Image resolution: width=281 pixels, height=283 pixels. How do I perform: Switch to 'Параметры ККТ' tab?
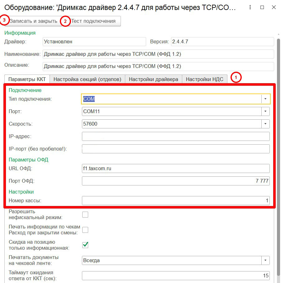(x=27, y=79)
